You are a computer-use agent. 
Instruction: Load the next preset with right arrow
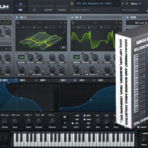[127, 4]
